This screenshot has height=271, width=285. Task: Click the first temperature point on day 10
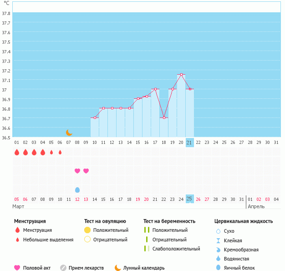pyautogui.click(x=95, y=118)
